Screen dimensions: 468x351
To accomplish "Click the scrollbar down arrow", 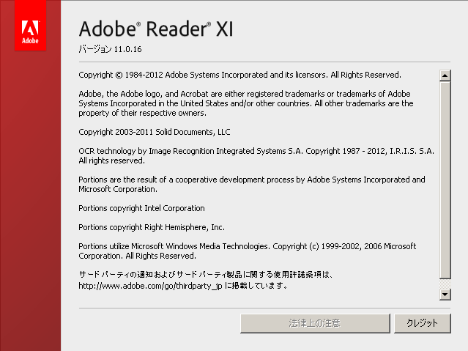I will [x=445, y=294].
